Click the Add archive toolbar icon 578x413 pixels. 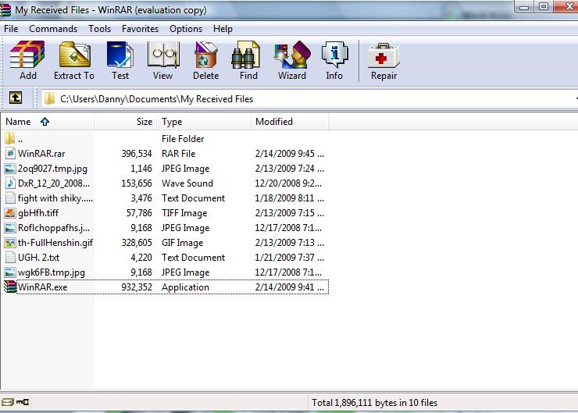[27, 55]
